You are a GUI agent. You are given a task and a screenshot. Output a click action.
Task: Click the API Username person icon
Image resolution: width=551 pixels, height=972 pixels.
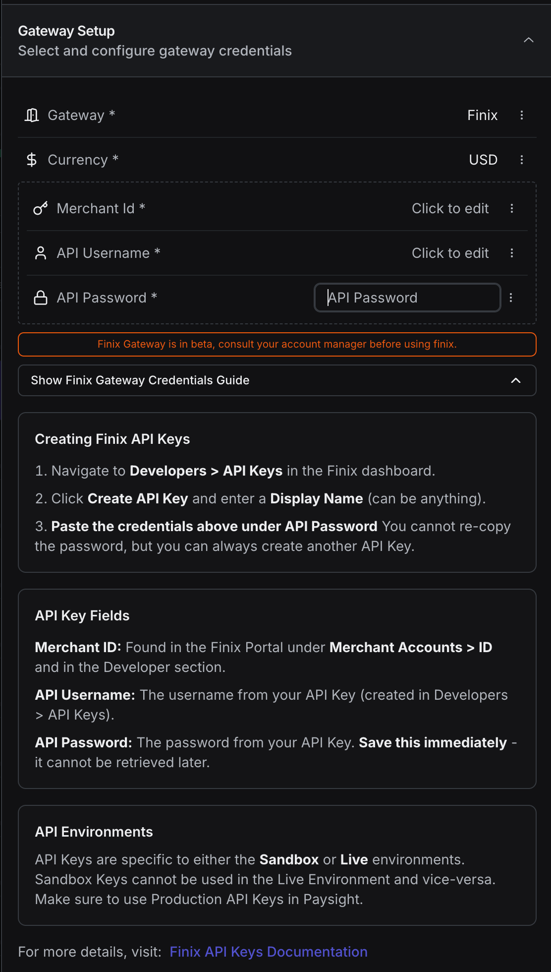[x=41, y=253]
